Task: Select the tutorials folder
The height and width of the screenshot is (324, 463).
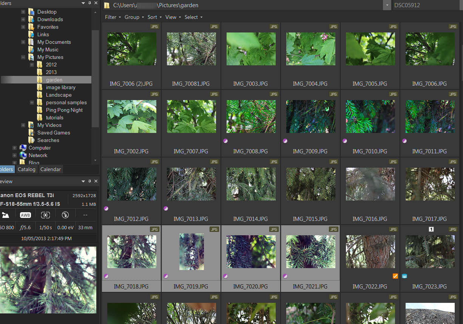Action: pos(55,117)
